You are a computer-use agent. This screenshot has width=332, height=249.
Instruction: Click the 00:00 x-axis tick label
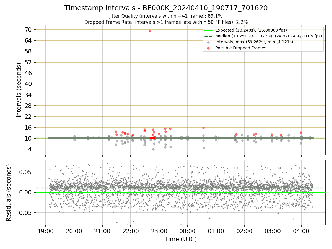[x=188, y=231]
